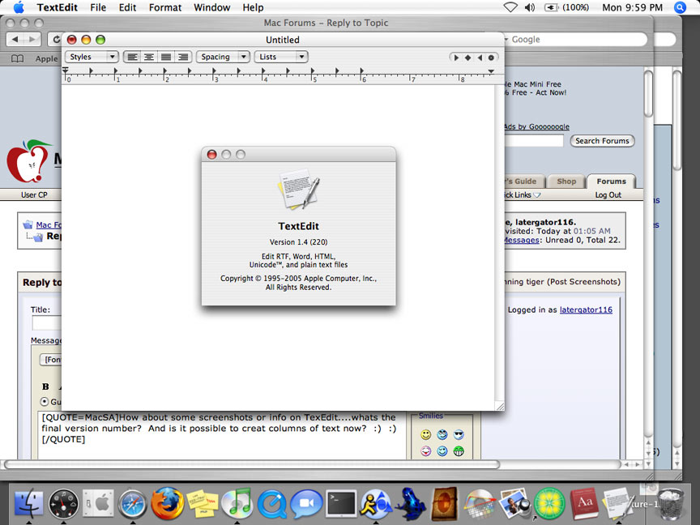This screenshot has height=525, width=700.
Task: Click the blue frog icon in the Dock
Action: (411, 504)
